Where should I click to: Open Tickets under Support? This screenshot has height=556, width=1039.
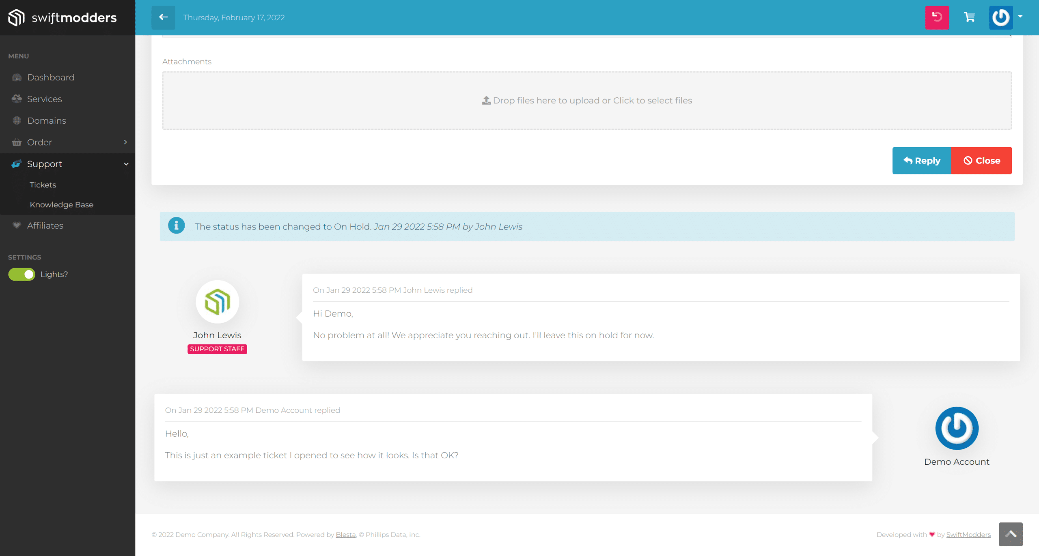pyautogui.click(x=43, y=185)
